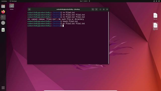Screen dimensions: 161x91
Task: Open the power system menu icon
Action: click(159, 1)
